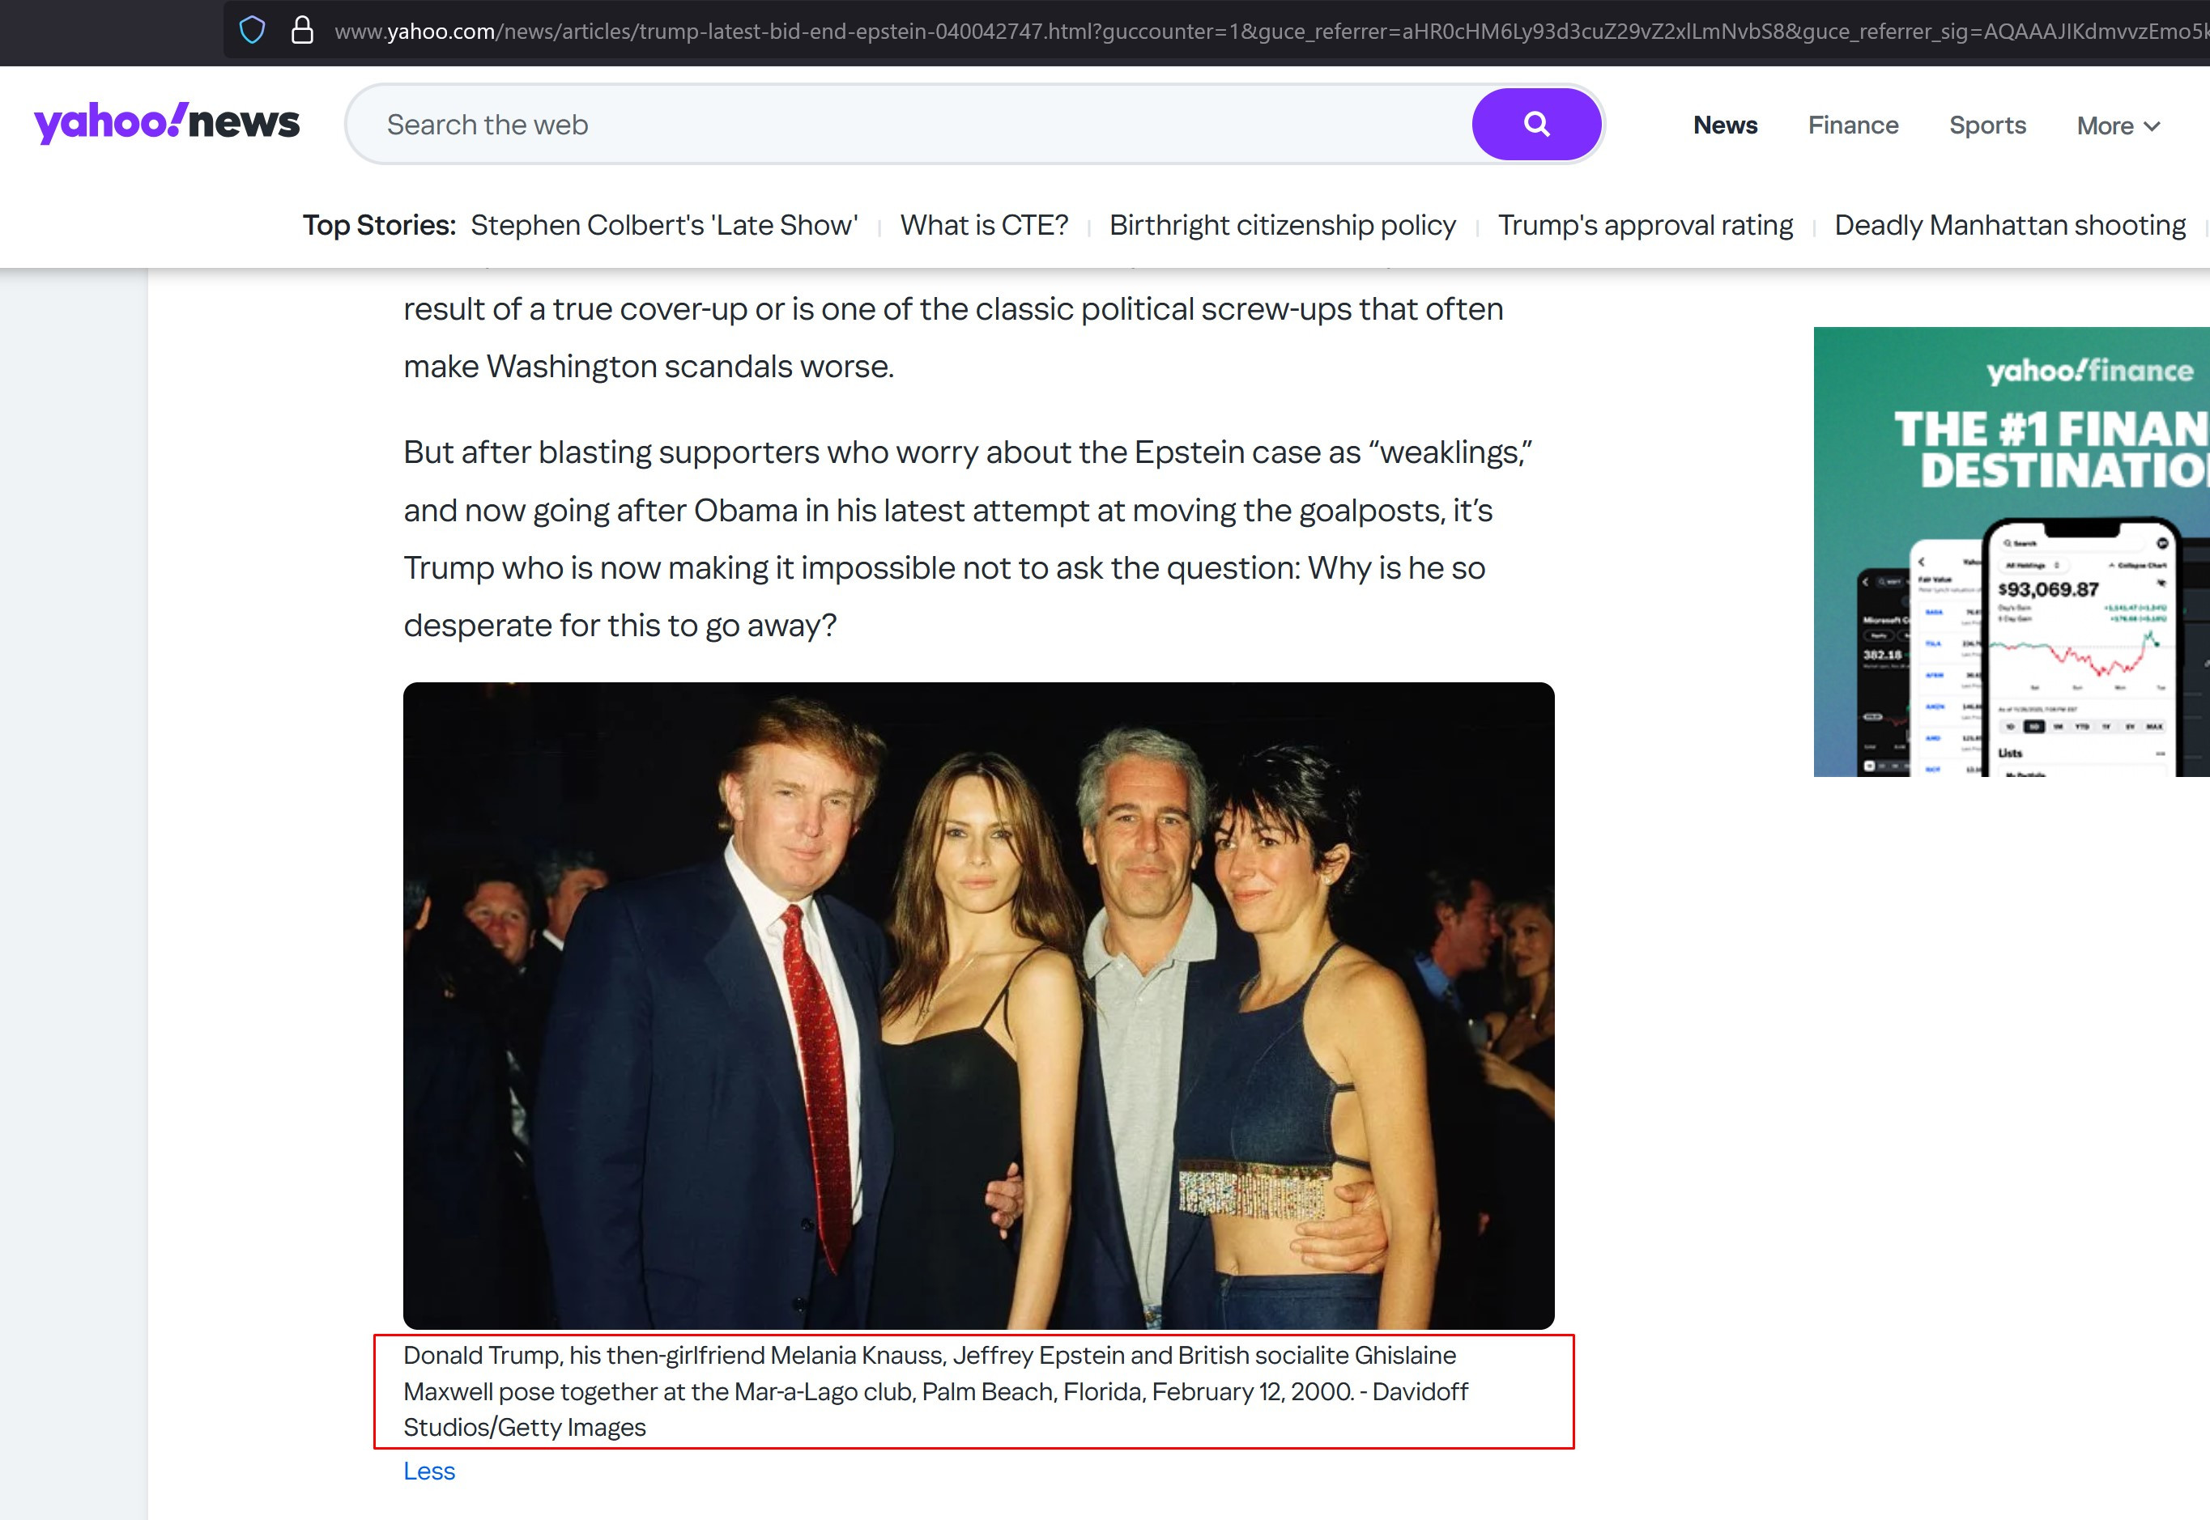Viewport: 2210px width, 1520px height.
Task: Open Trump's approval rating story link
Action: pos(1644,225)
